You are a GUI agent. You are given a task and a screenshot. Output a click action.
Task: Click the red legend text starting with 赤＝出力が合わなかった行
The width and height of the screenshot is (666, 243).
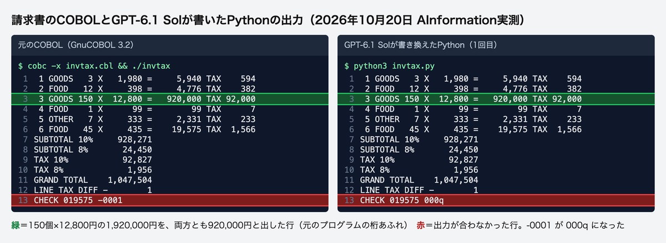point(521,225)
